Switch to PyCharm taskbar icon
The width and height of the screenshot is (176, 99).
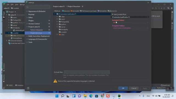tap(119, 96)
